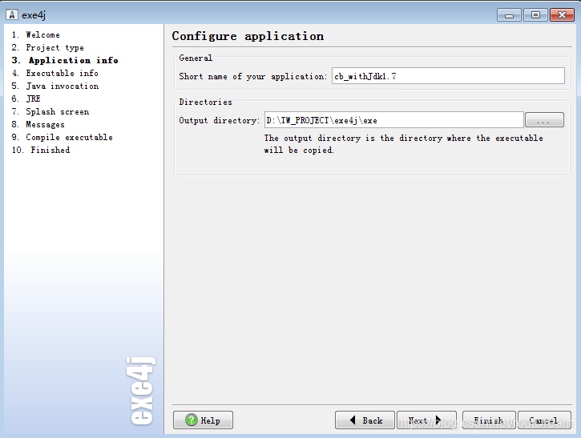This screenshot has height=438, width=581.
Task: Click the General group label
Action: 196,58
